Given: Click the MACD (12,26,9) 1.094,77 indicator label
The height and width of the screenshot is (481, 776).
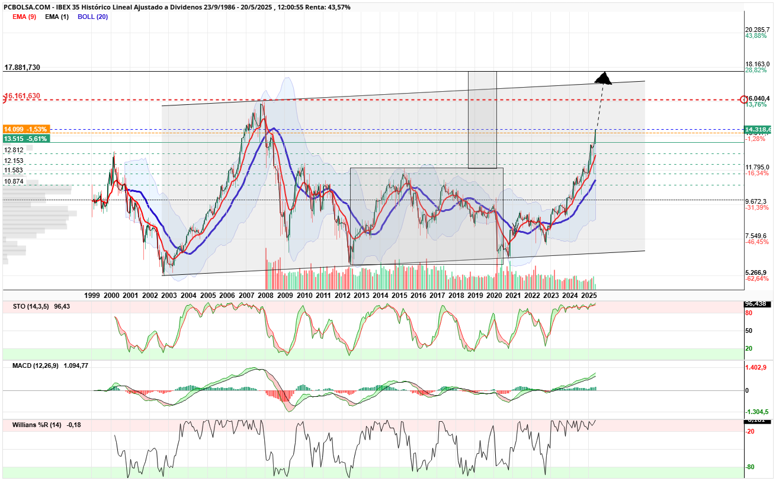Looking at the screenshot, I should pyautogui.click(x=50, y=365).
